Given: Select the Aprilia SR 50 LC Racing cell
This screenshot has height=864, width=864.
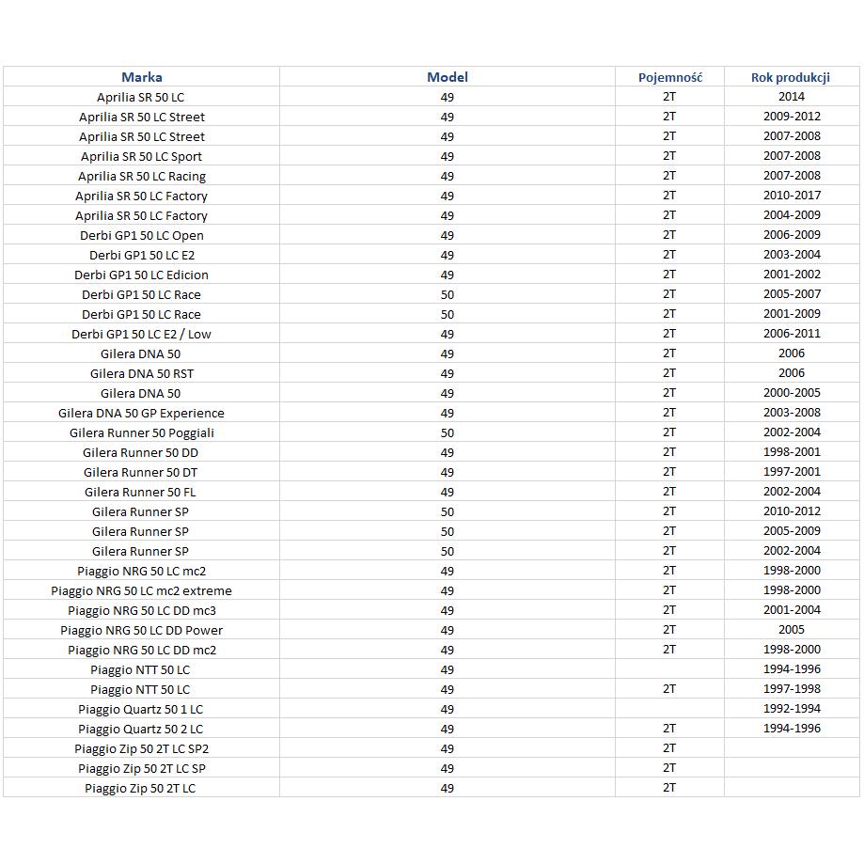Looking at the screenshot, I should 141,176.
